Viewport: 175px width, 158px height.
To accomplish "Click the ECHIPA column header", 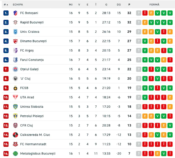I will [x=18, y=4].
